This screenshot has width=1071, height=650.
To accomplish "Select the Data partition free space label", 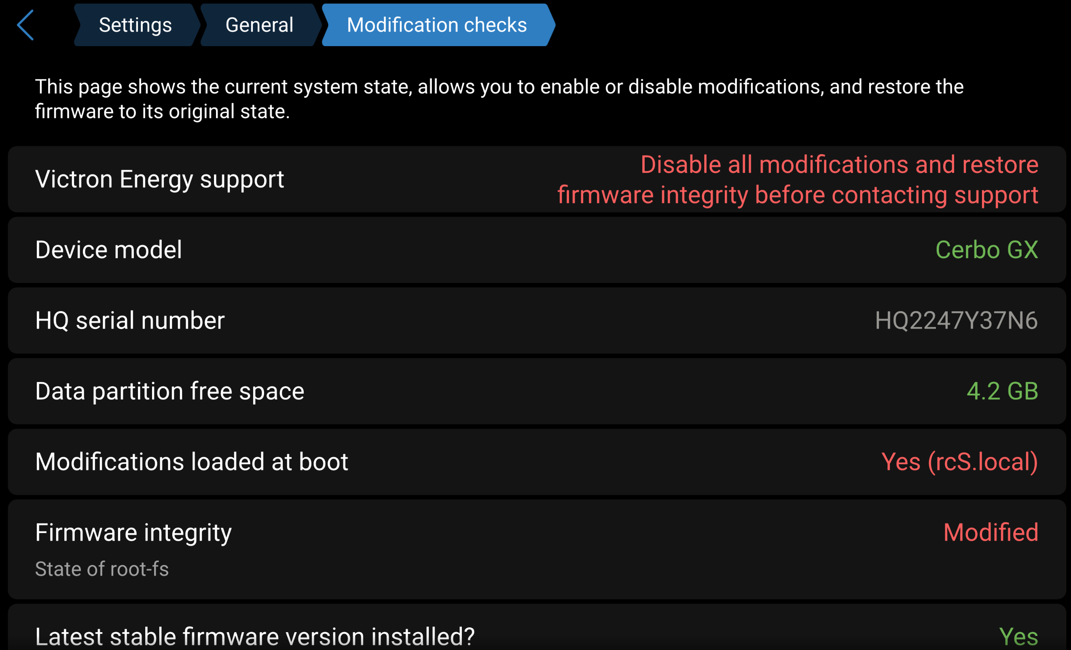I will tap(169, 391).
